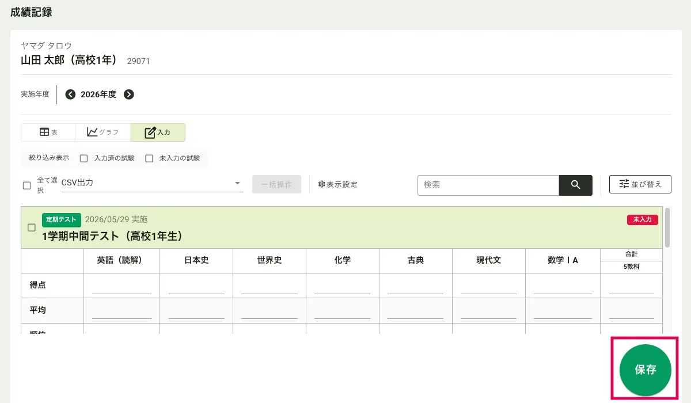Click the magnifier search button

click(x=575, y=185)
